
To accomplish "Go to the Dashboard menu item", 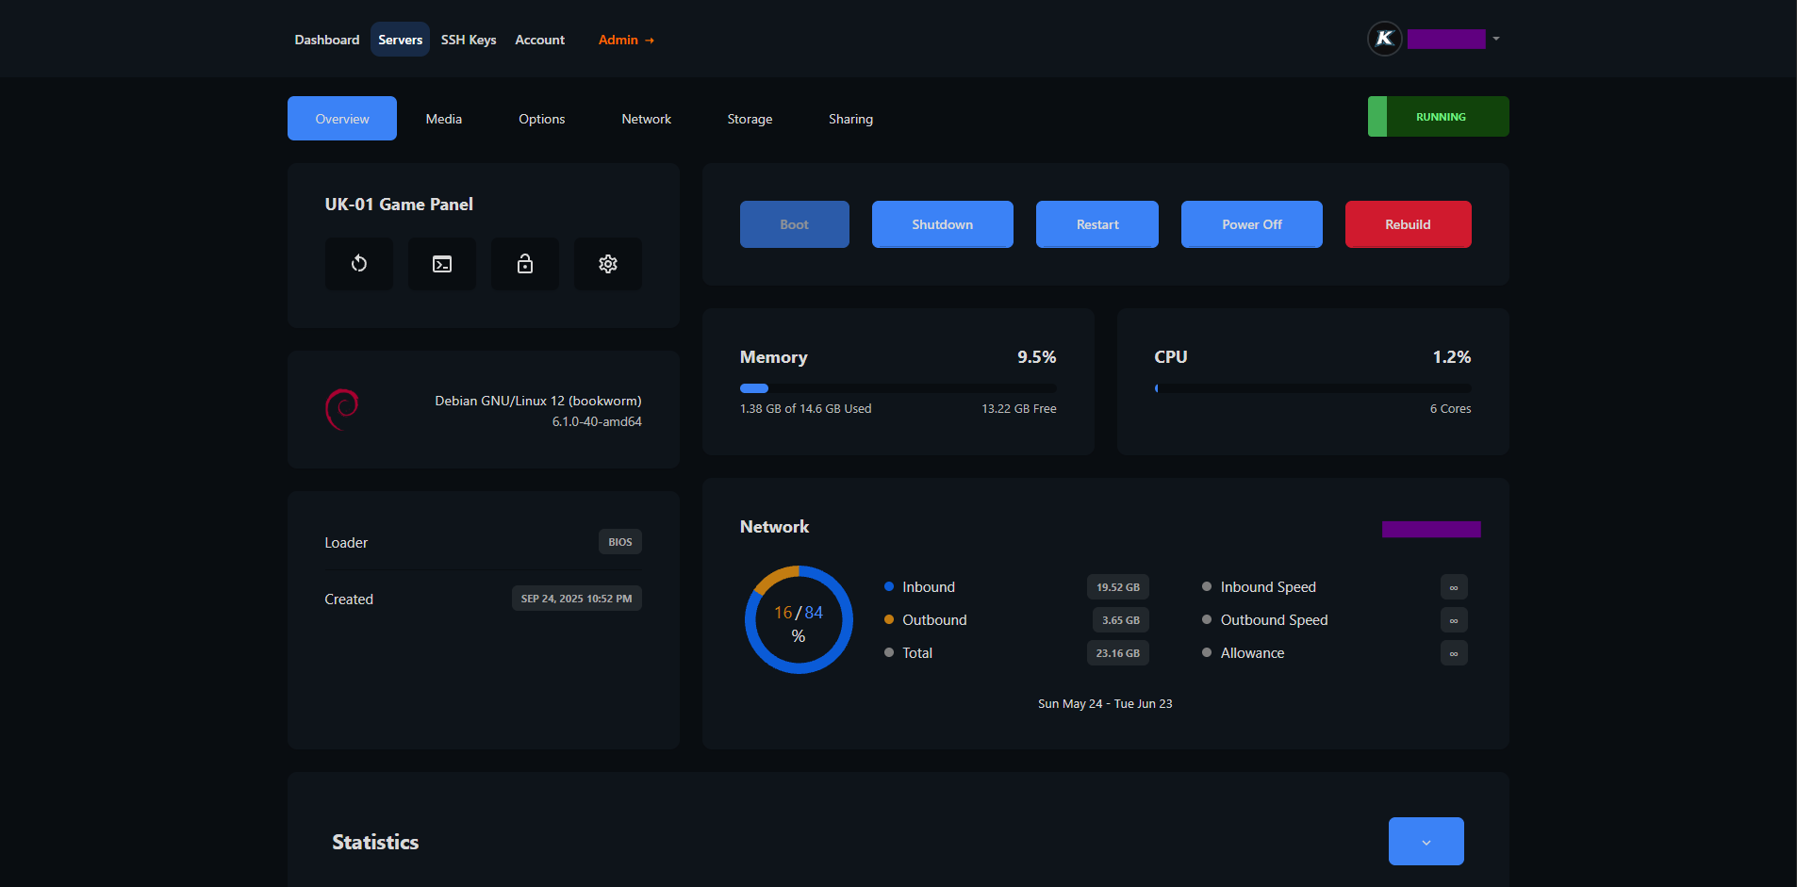I will 327,40.
